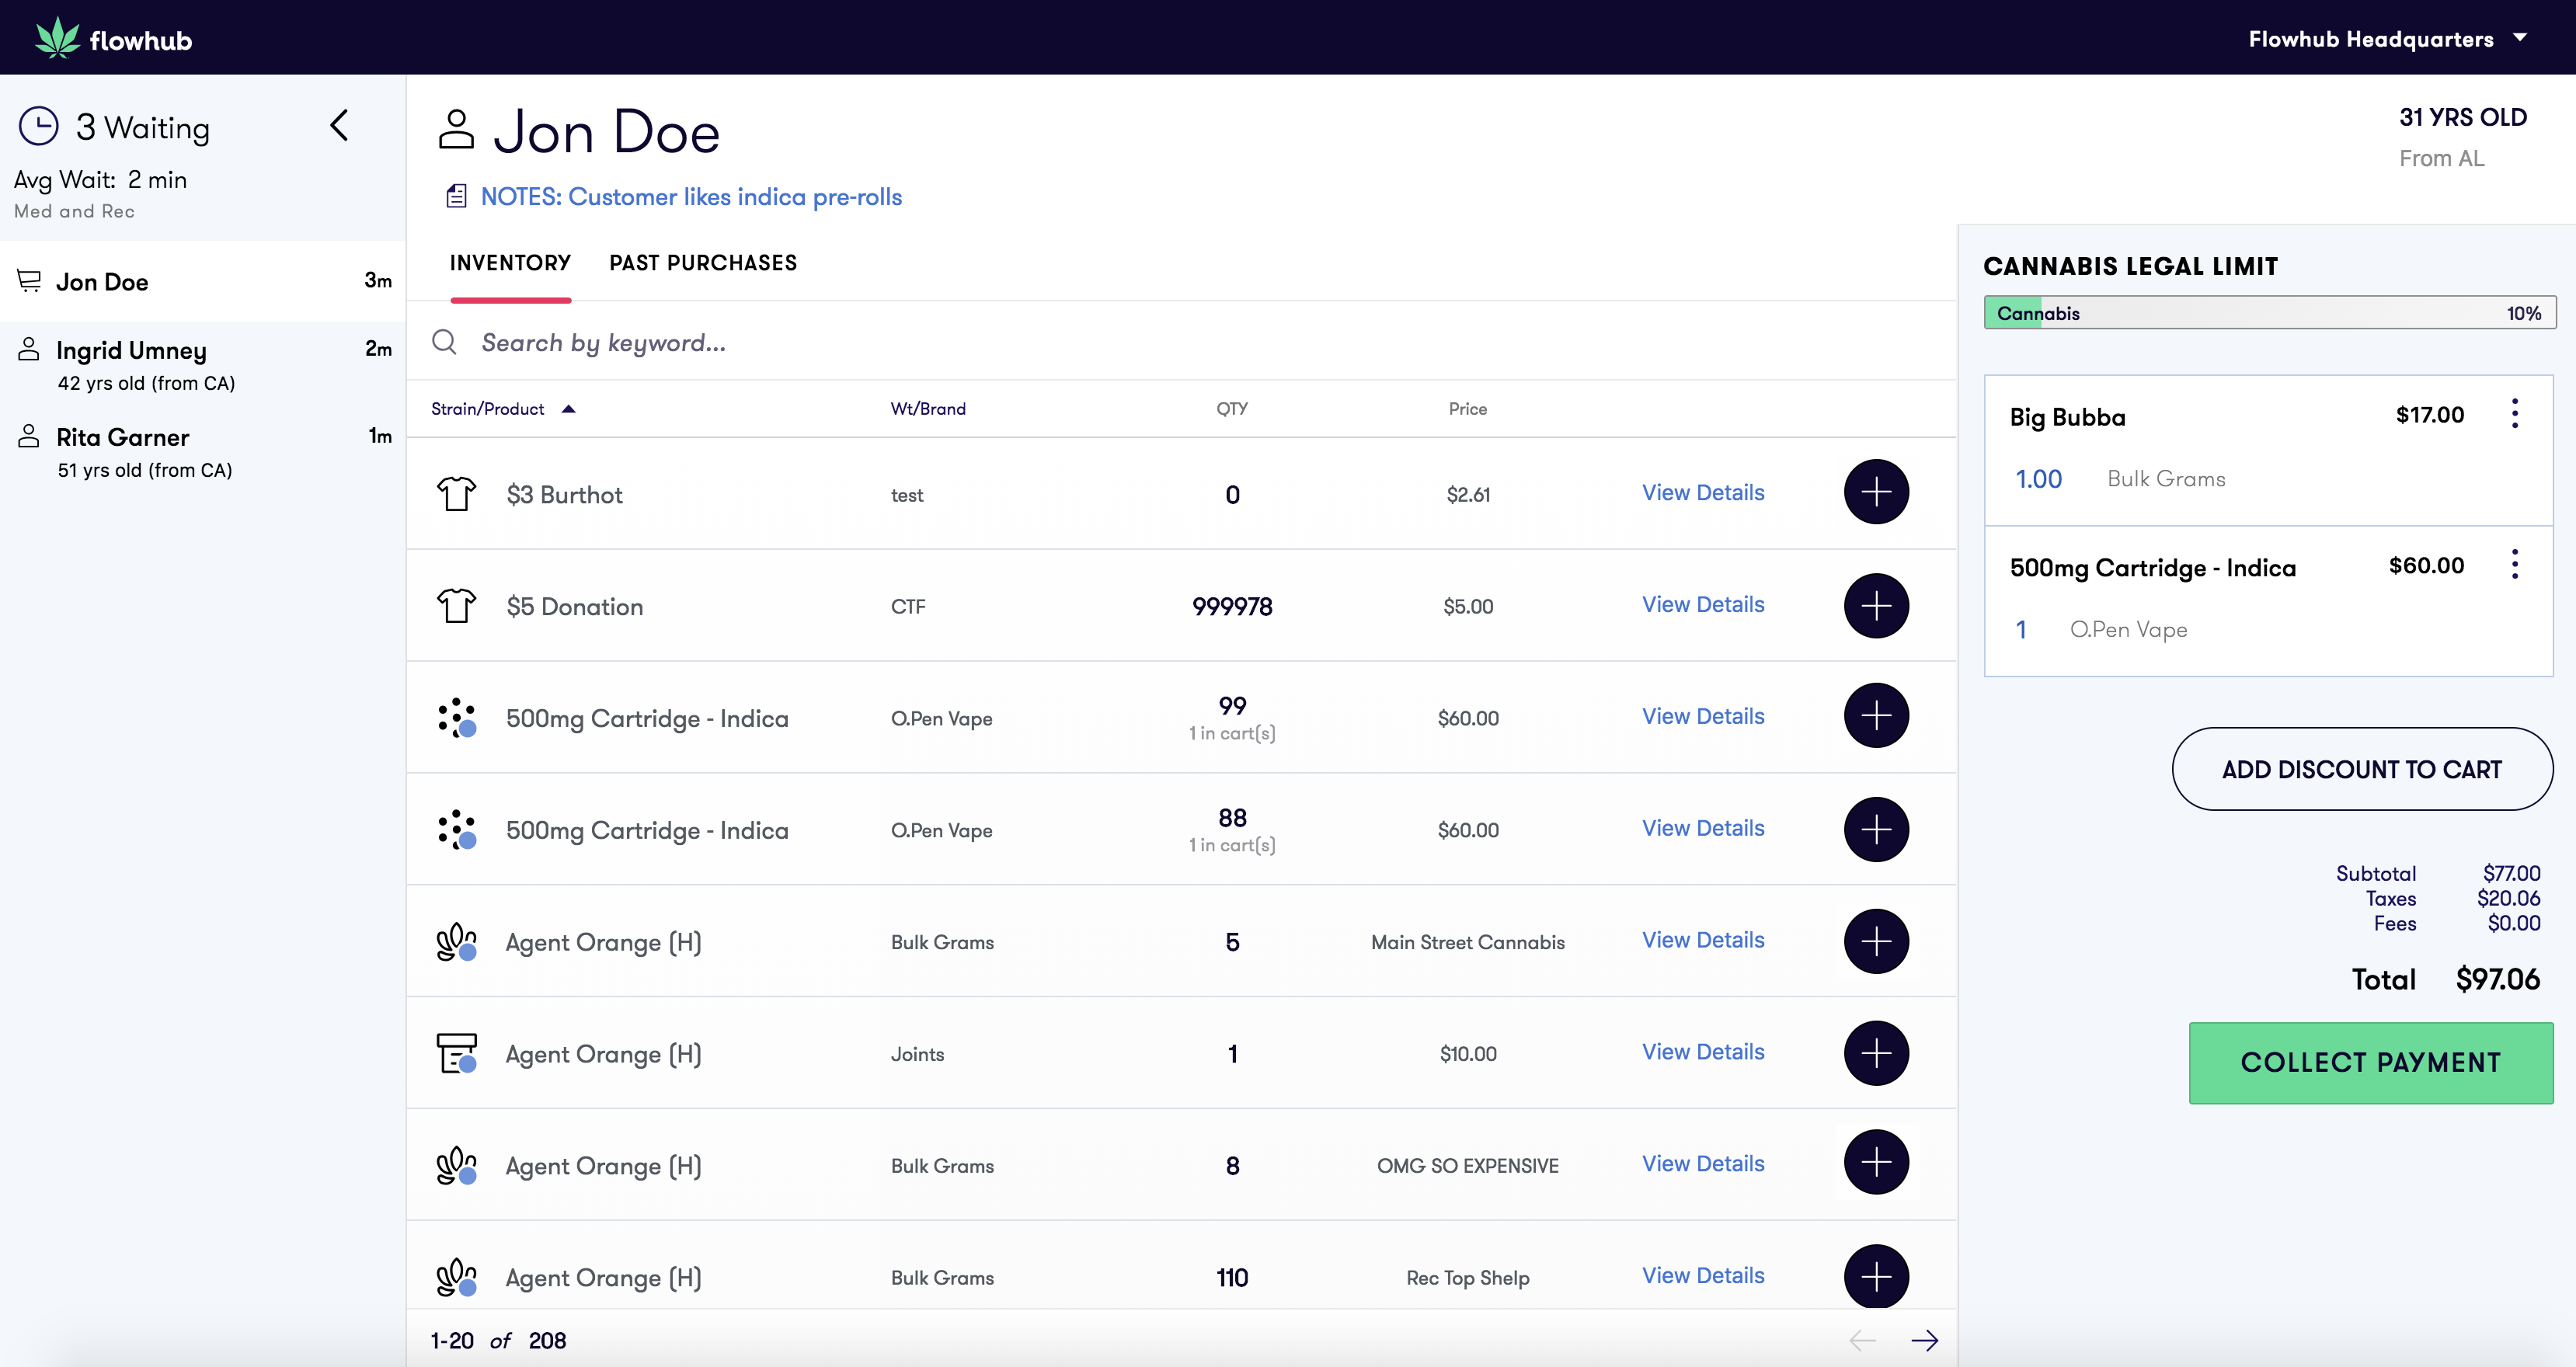2576x1367 pixels.
Task: Click the shirt icon for $3 Burthot
Action: 457,493
